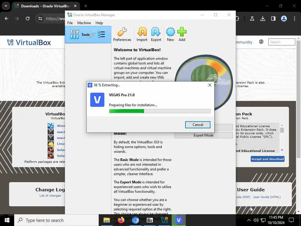Click the VEGAS Pro extraction progress bar
The image size is (301, 226).
pos(160,111)
